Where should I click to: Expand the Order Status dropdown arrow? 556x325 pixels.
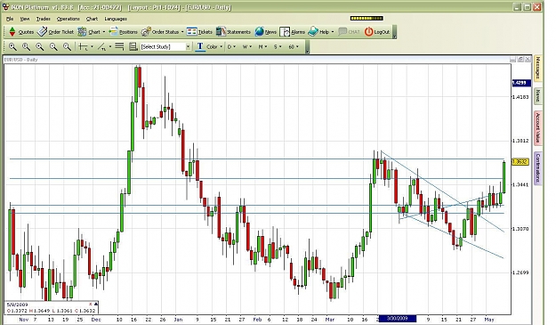click(182, 32)
